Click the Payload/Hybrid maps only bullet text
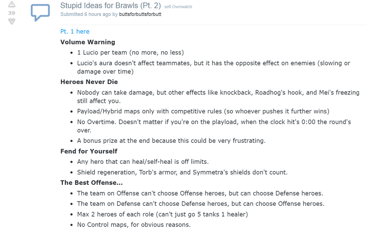 (203, 111)
